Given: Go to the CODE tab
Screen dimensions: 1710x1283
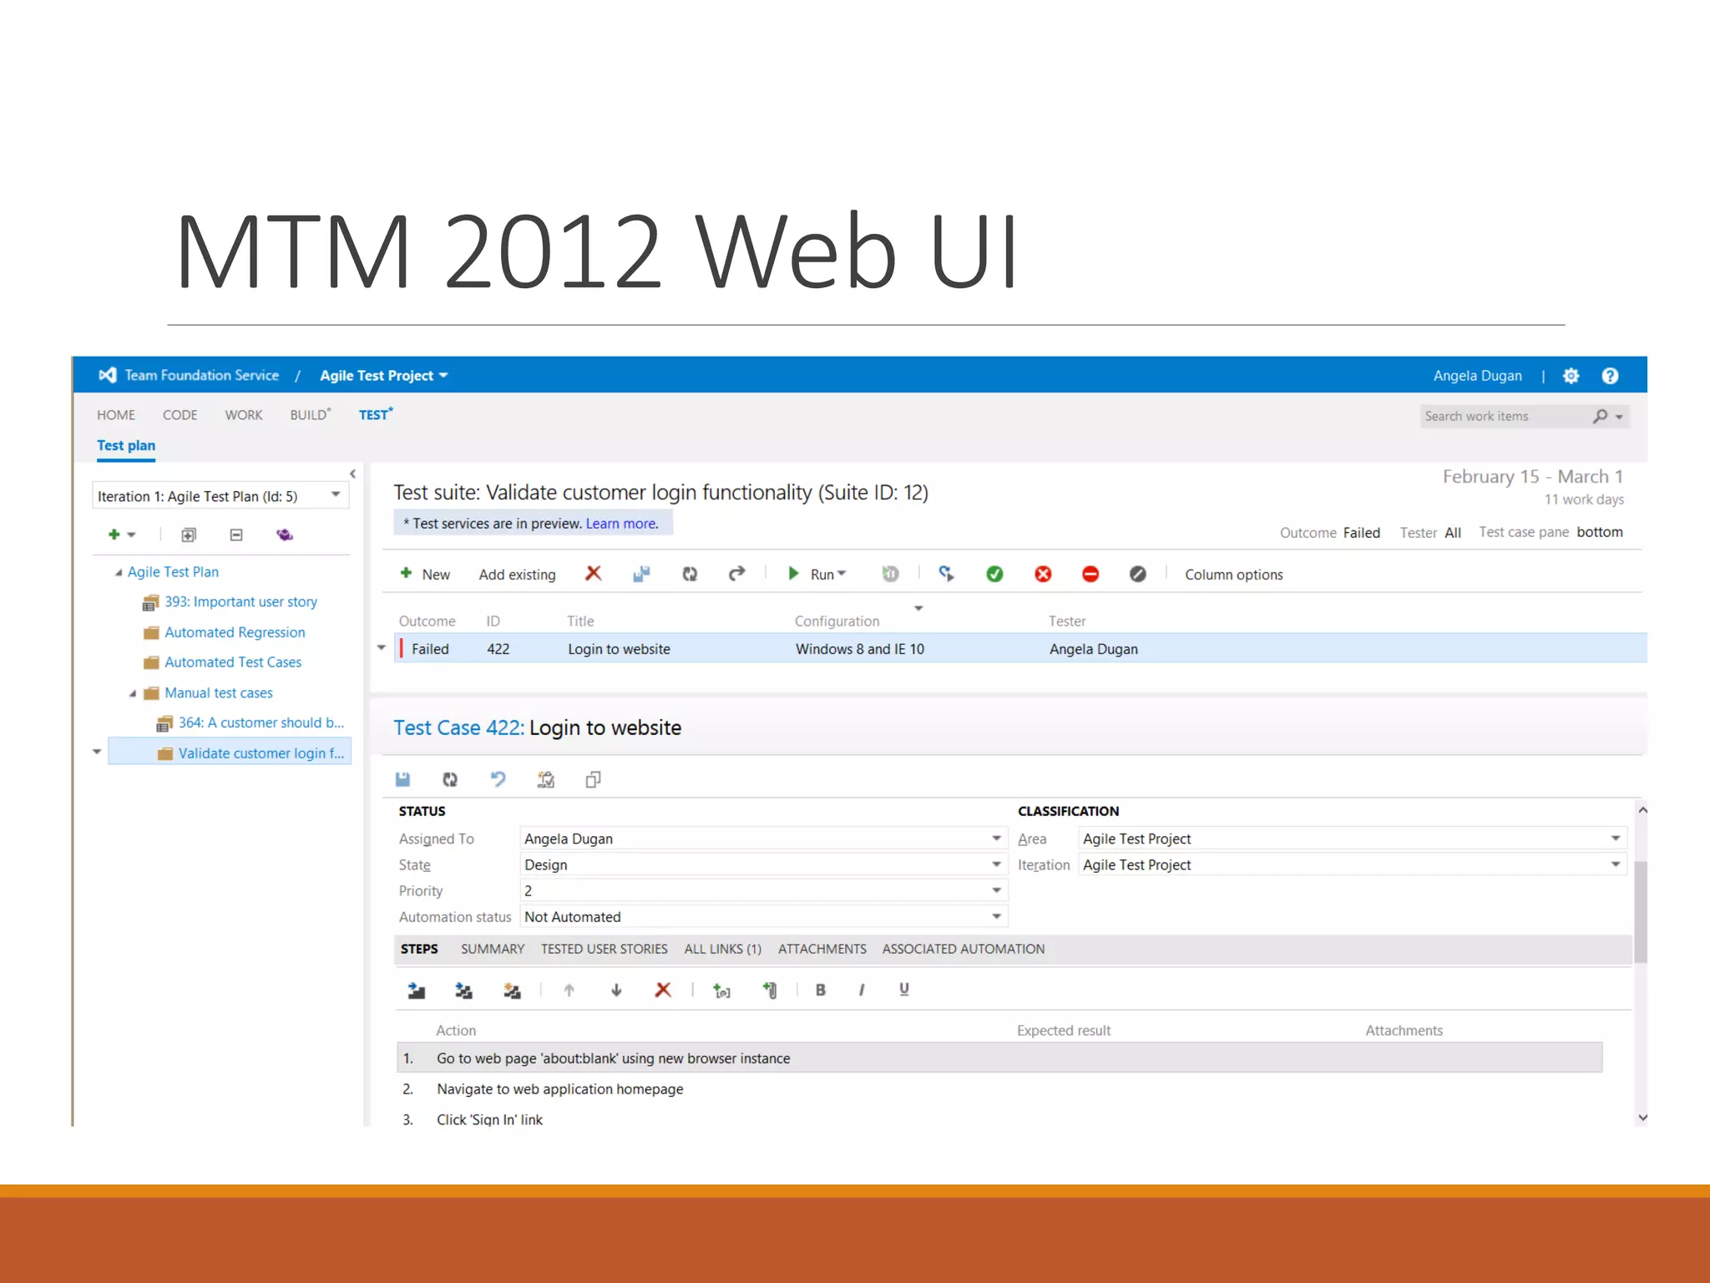Looking at the screenshot, I should (180, 415).
